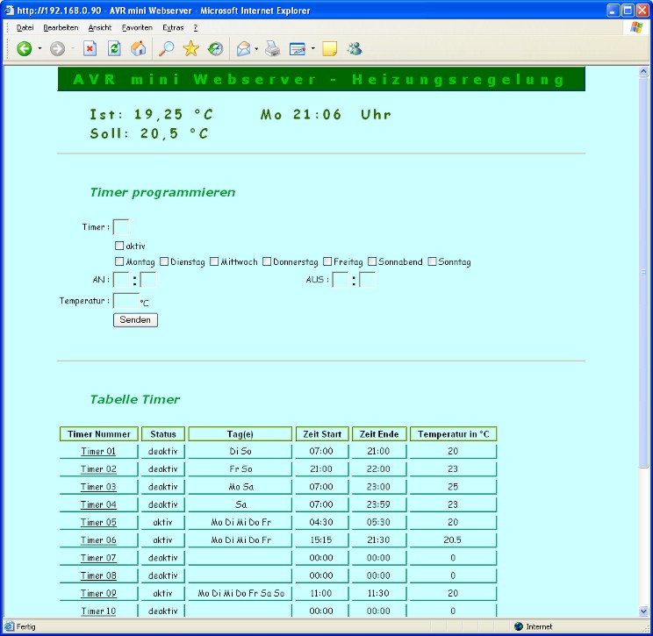The image size is (653, 636).
Task: Click the Senden button
Action: tap(135, 319)
